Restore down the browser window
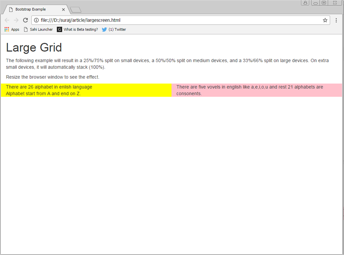This screenshot has height=255, width=344. tap(324, 3)
